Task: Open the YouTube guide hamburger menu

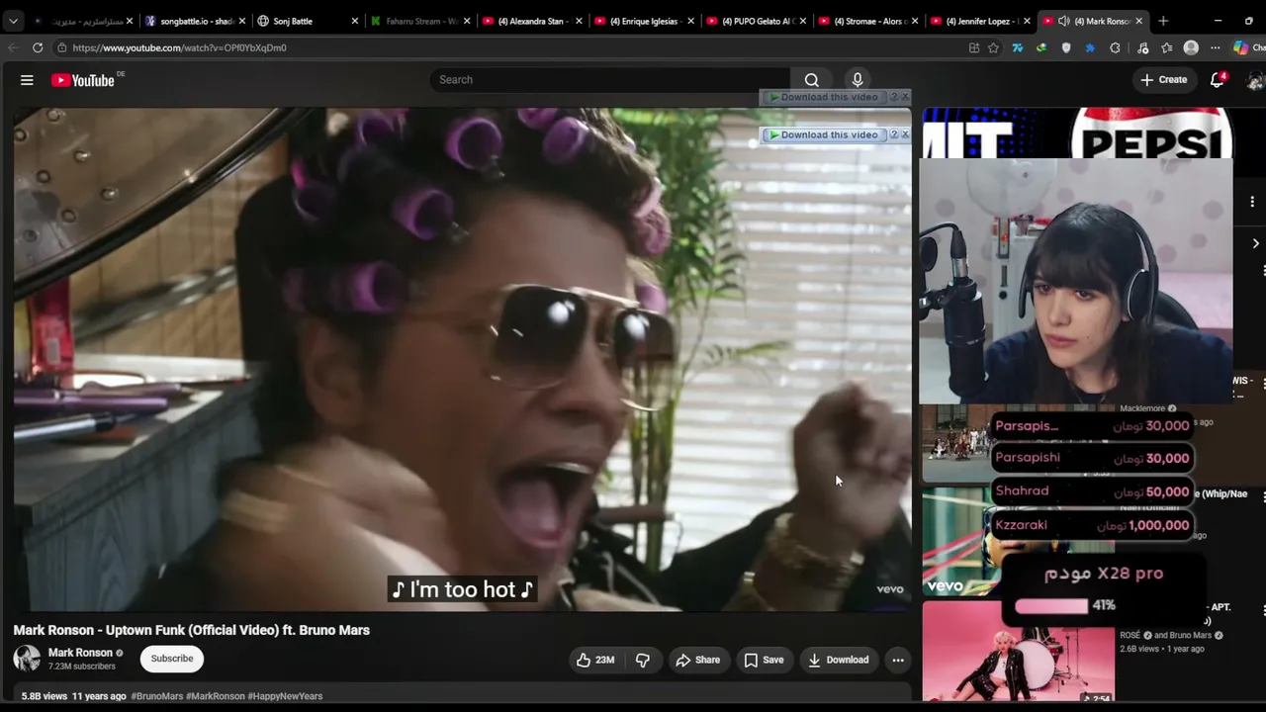Action: [x=27, y=80]
